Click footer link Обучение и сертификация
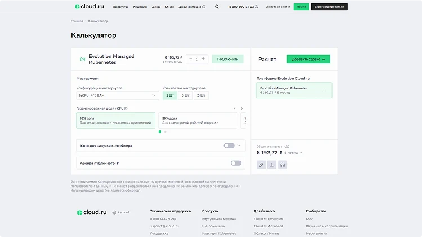 (326, 226)
